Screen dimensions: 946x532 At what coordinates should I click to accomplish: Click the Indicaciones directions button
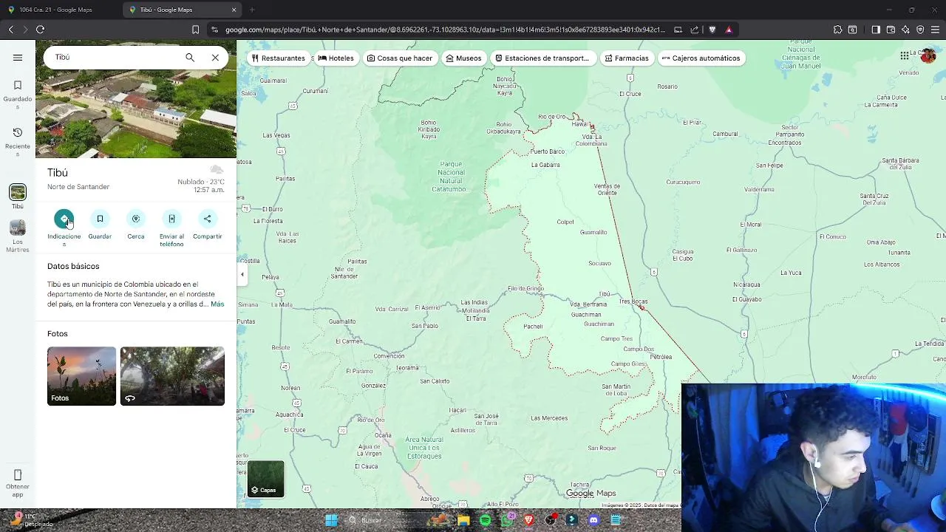coord(64,219)
